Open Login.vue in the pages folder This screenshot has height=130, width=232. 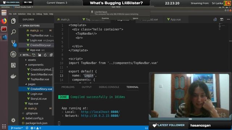click(37, 94)
